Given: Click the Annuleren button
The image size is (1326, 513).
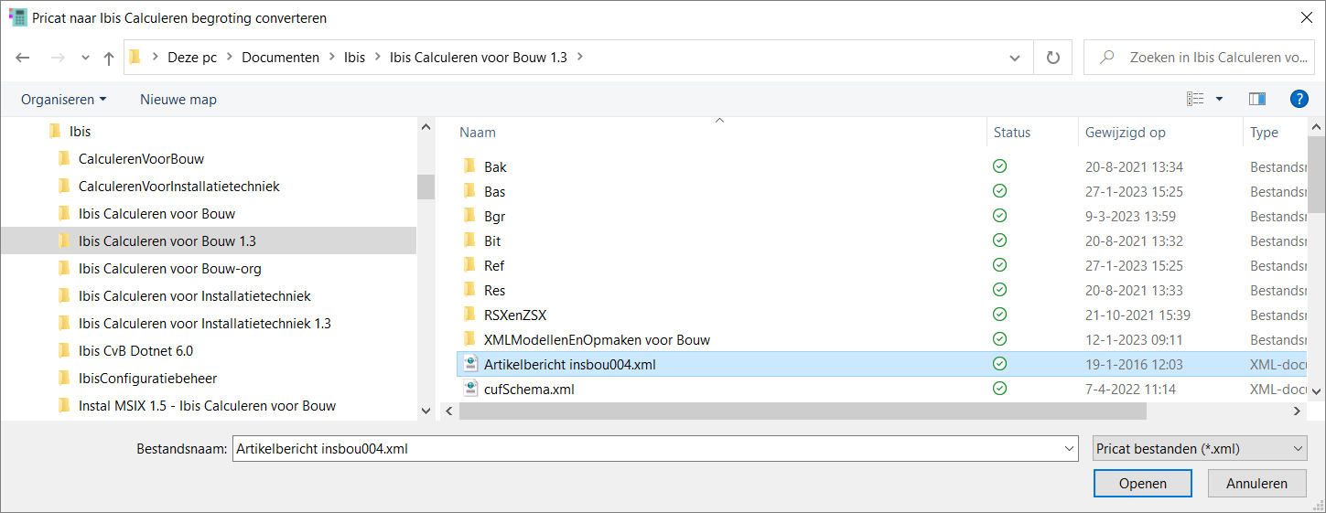Looking at the screenshot, I should 1256,484.
